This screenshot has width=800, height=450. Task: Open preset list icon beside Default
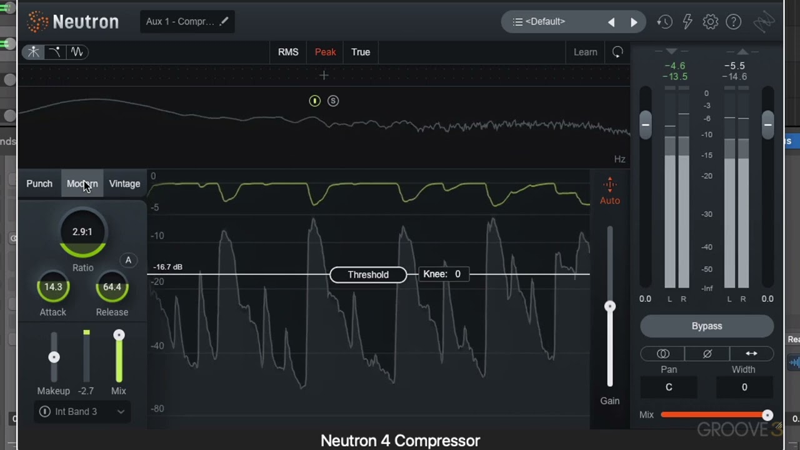click(517, 22)
